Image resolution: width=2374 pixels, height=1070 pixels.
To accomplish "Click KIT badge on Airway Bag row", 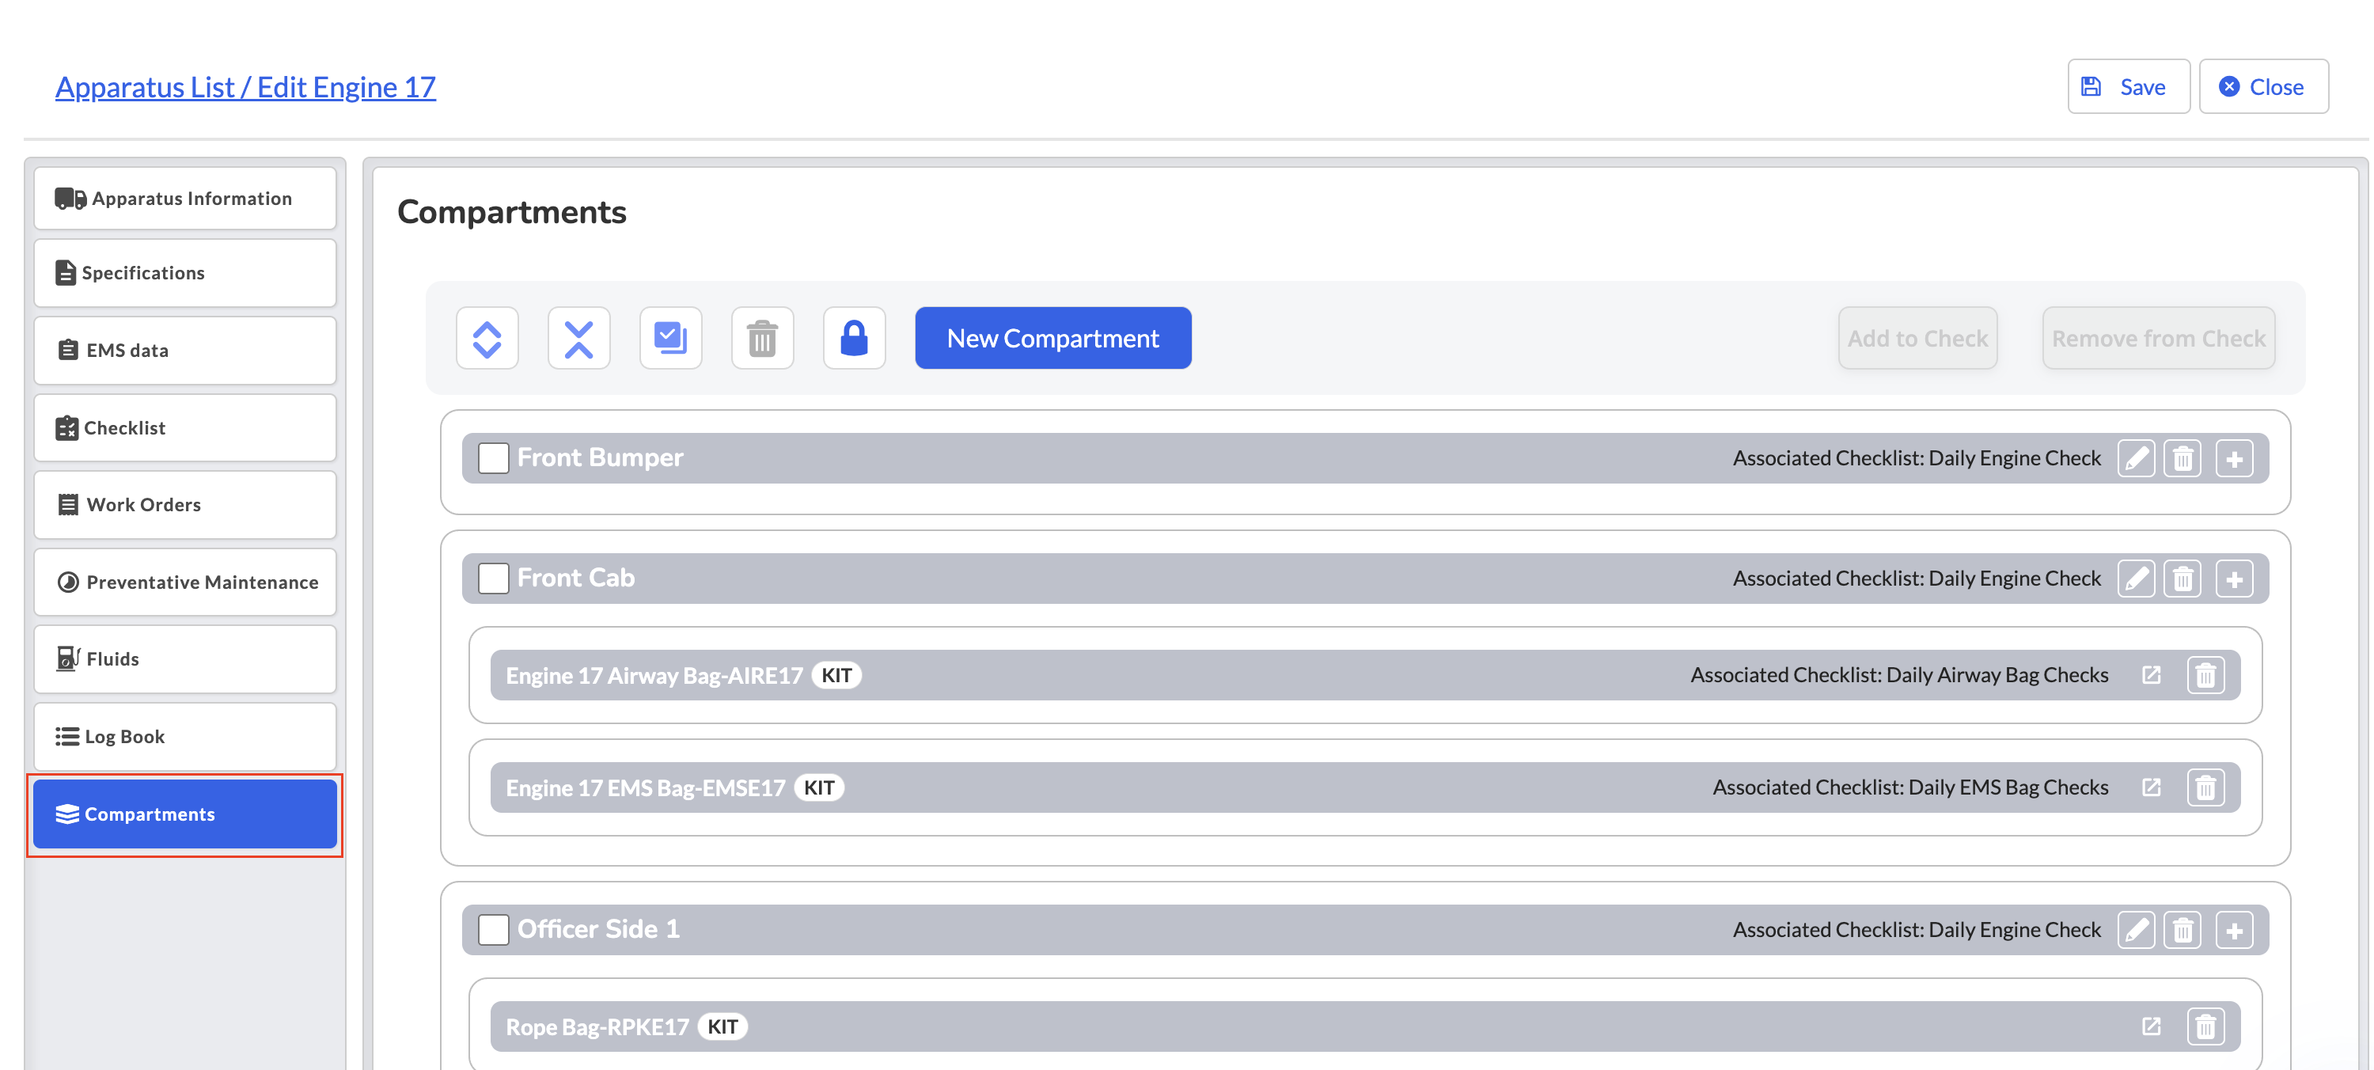I will [836, 676].
